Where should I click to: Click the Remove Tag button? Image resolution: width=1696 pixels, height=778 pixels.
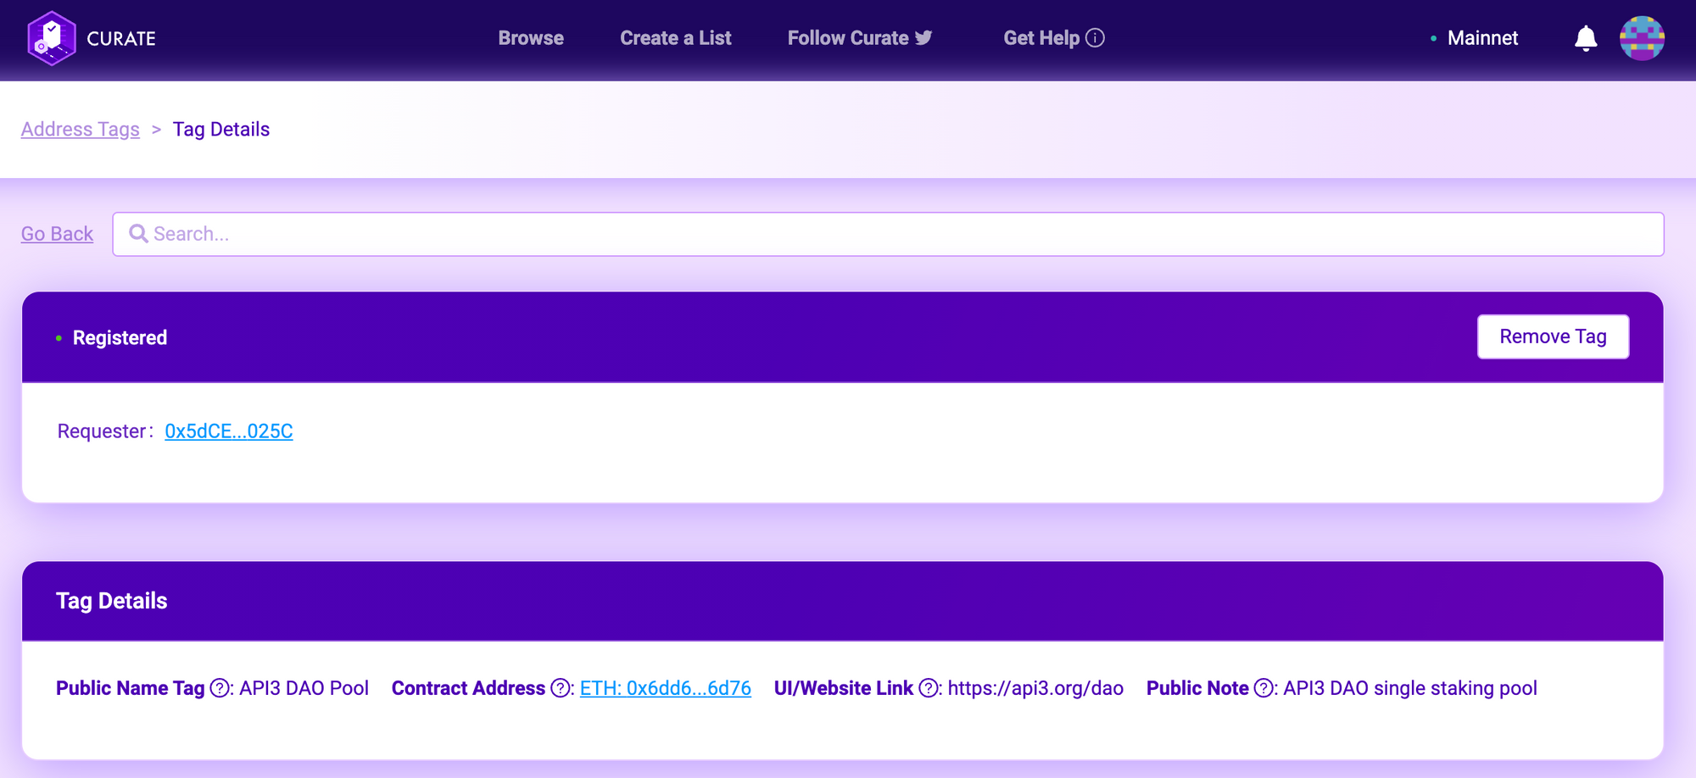click(x=1553, y=336)
